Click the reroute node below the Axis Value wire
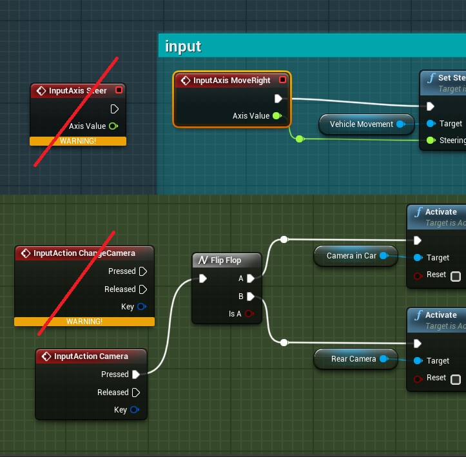This screenshot has height=457, width=466. (299, 139)
